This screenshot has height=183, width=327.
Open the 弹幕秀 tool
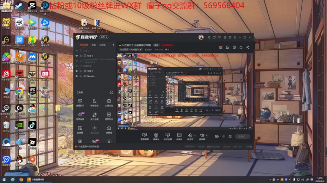109,130
